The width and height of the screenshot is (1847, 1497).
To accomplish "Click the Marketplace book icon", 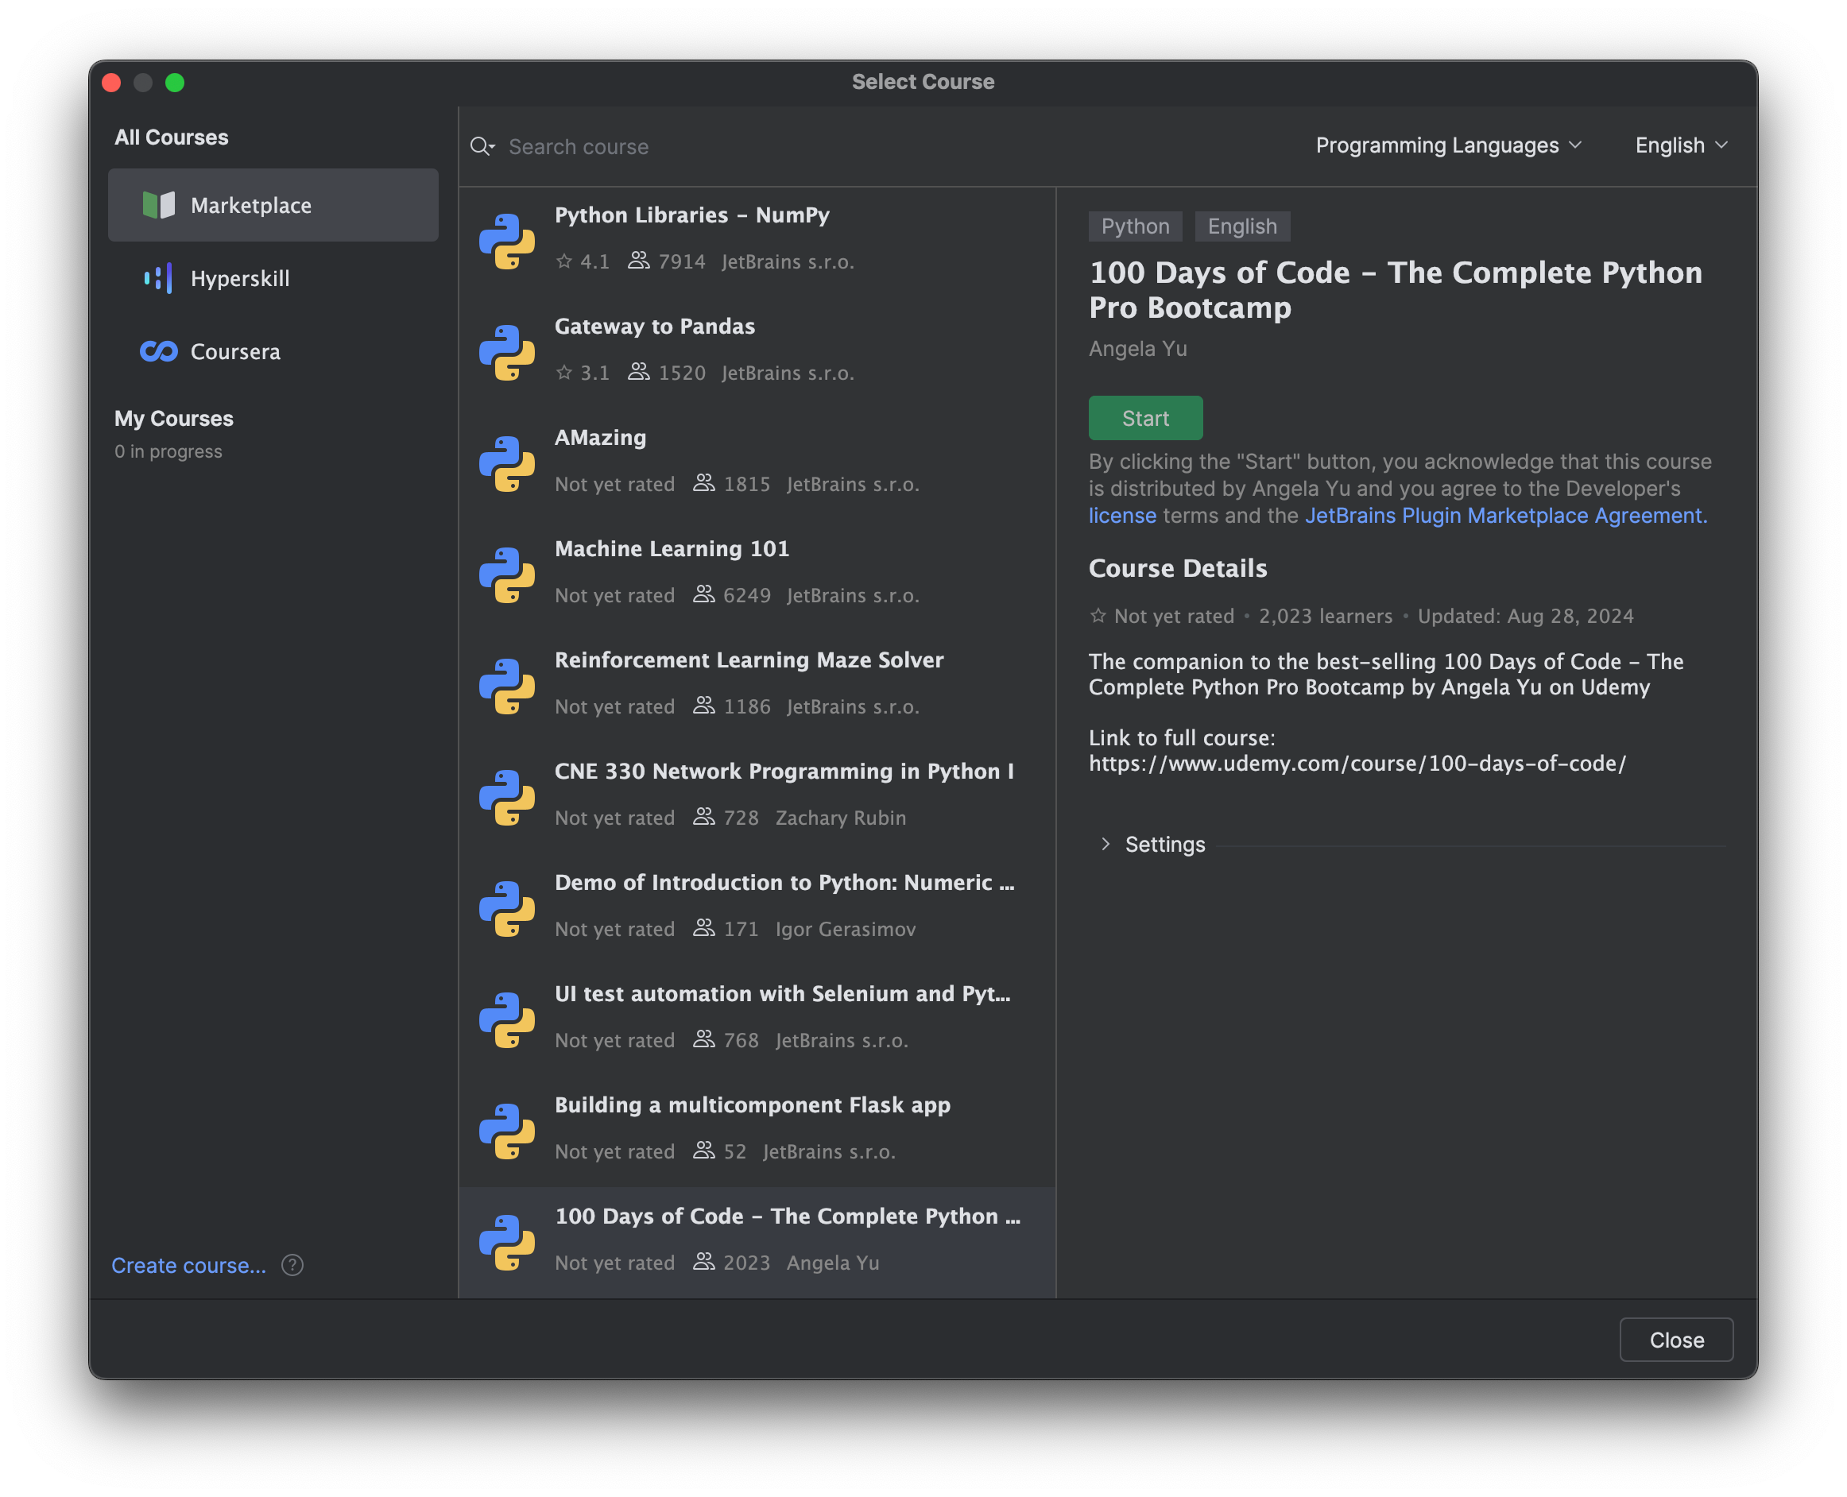I will tap(159, 205).
